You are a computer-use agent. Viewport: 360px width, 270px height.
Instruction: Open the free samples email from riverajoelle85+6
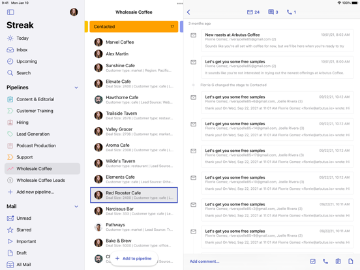point(277,103)
